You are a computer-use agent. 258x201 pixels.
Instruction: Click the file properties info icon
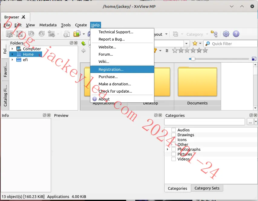coord(67,34)
